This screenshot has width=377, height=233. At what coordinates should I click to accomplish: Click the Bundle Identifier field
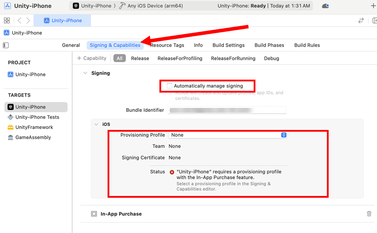click(x=227, y=110)
